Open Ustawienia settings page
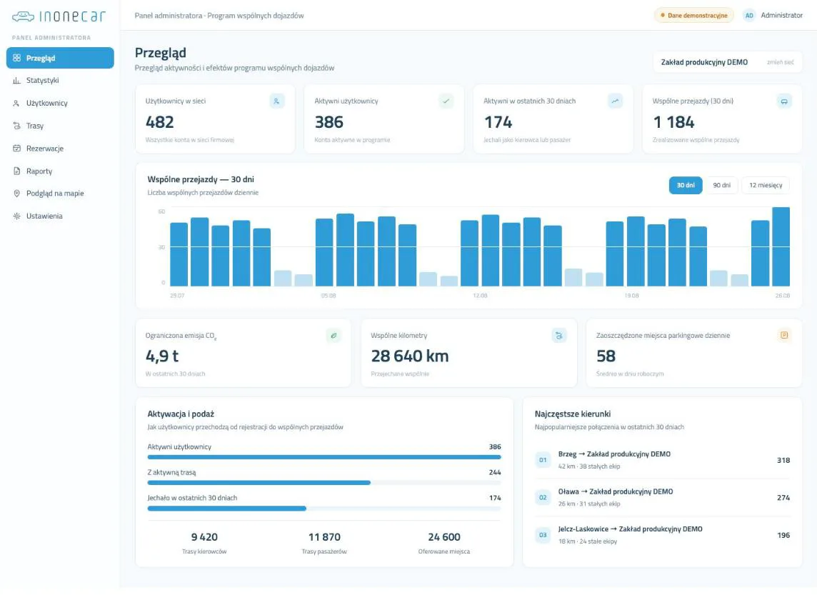The height and width of the screenshot is (600, 817). click(60, 216)
